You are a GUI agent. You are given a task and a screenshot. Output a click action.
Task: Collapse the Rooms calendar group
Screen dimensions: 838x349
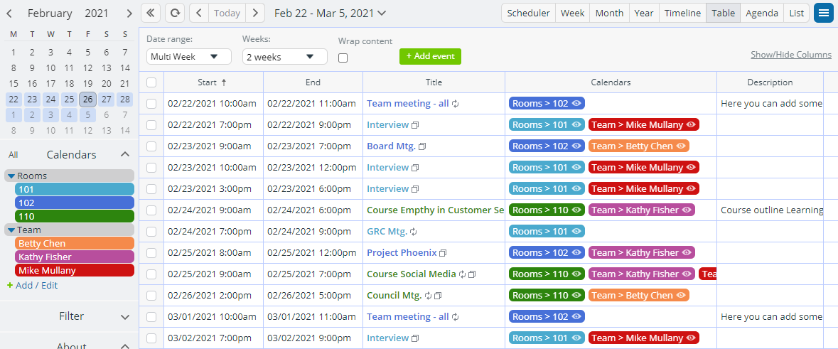pyautogui.click(x=11, y=176)
